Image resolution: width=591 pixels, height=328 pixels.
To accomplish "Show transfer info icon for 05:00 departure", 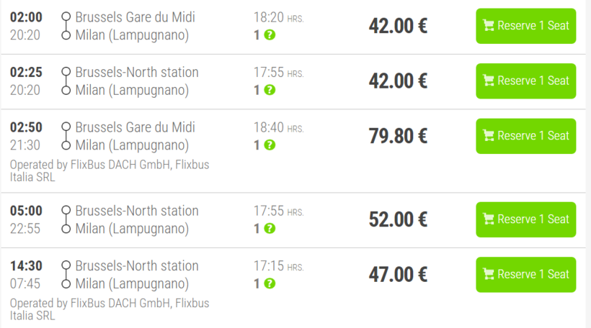I will [x=270, y=228].
